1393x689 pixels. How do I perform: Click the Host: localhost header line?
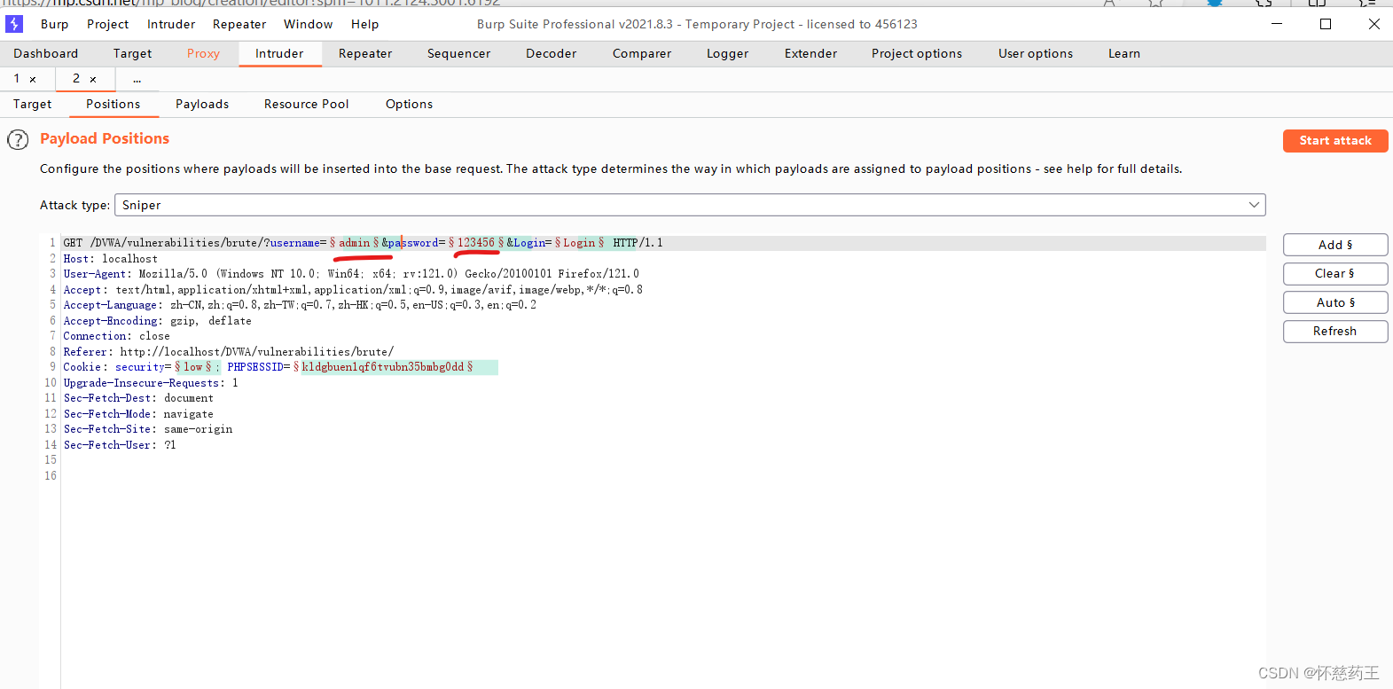[111, 259]
